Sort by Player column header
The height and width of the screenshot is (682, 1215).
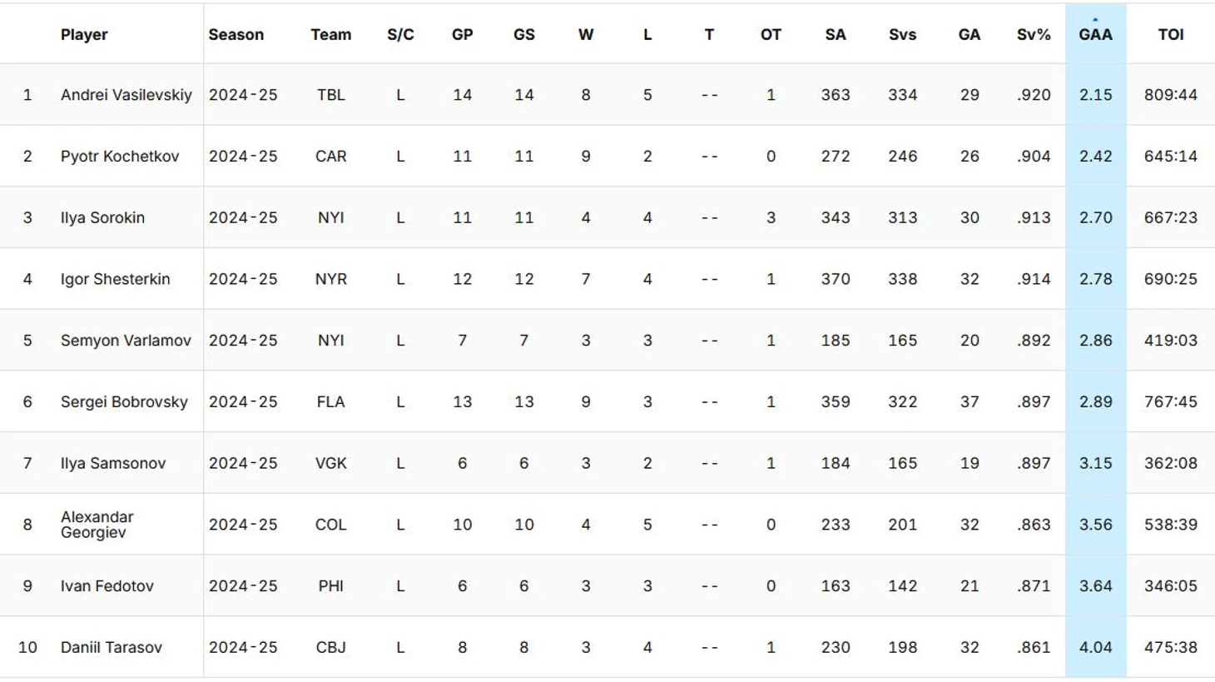tap(84, 35)
